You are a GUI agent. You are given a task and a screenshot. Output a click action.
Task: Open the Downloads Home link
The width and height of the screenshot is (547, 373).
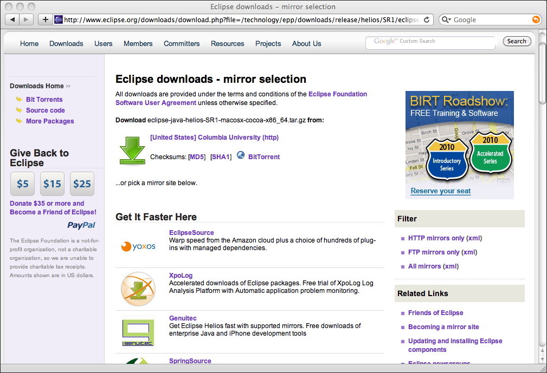click(37, 86)
